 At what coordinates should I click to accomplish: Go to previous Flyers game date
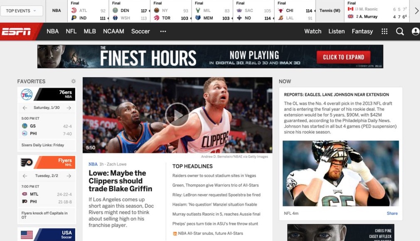pyautogui.click(x=25, y=176)
